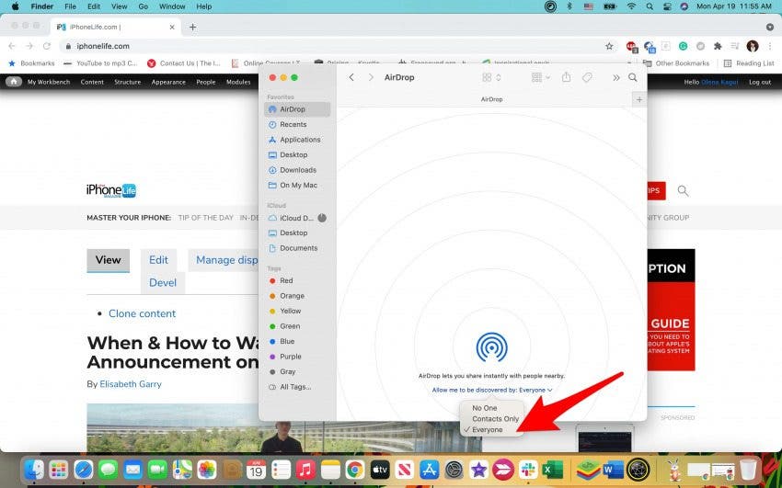Bookmark page with the star icon

(609, 46)
